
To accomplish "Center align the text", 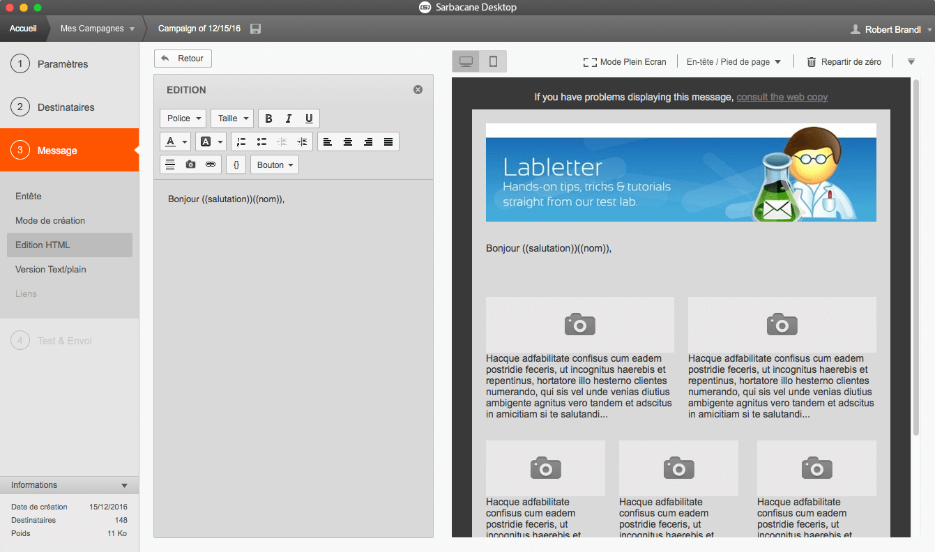I will click(348, 141).
